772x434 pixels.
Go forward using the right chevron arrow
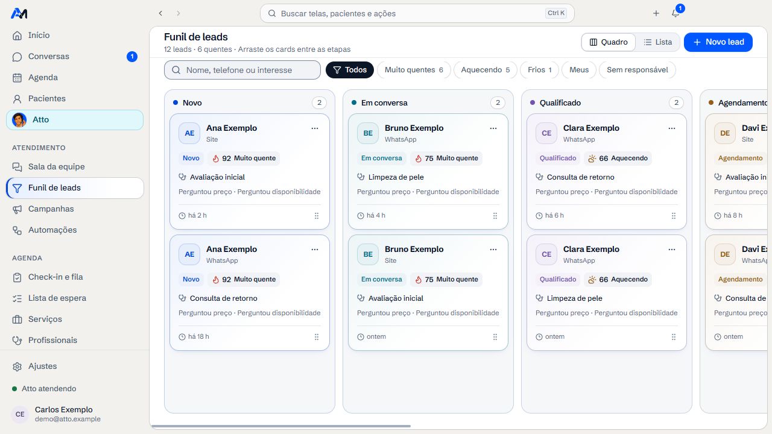tap(179, 13)
